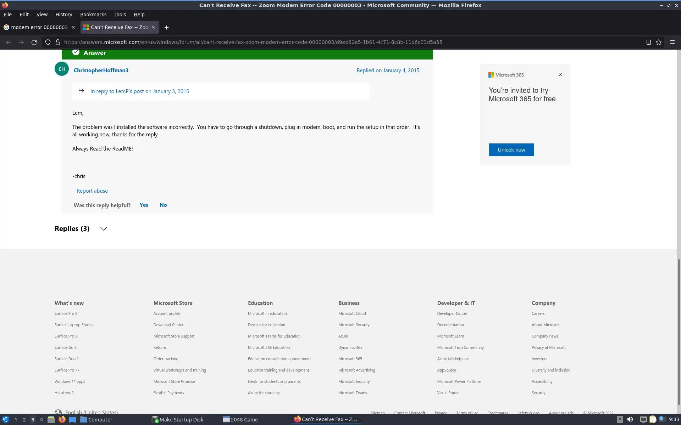Vote Yes on reply helpfulness
The width and height of the screenshot is (681, 425).
[x=144, y=205]
